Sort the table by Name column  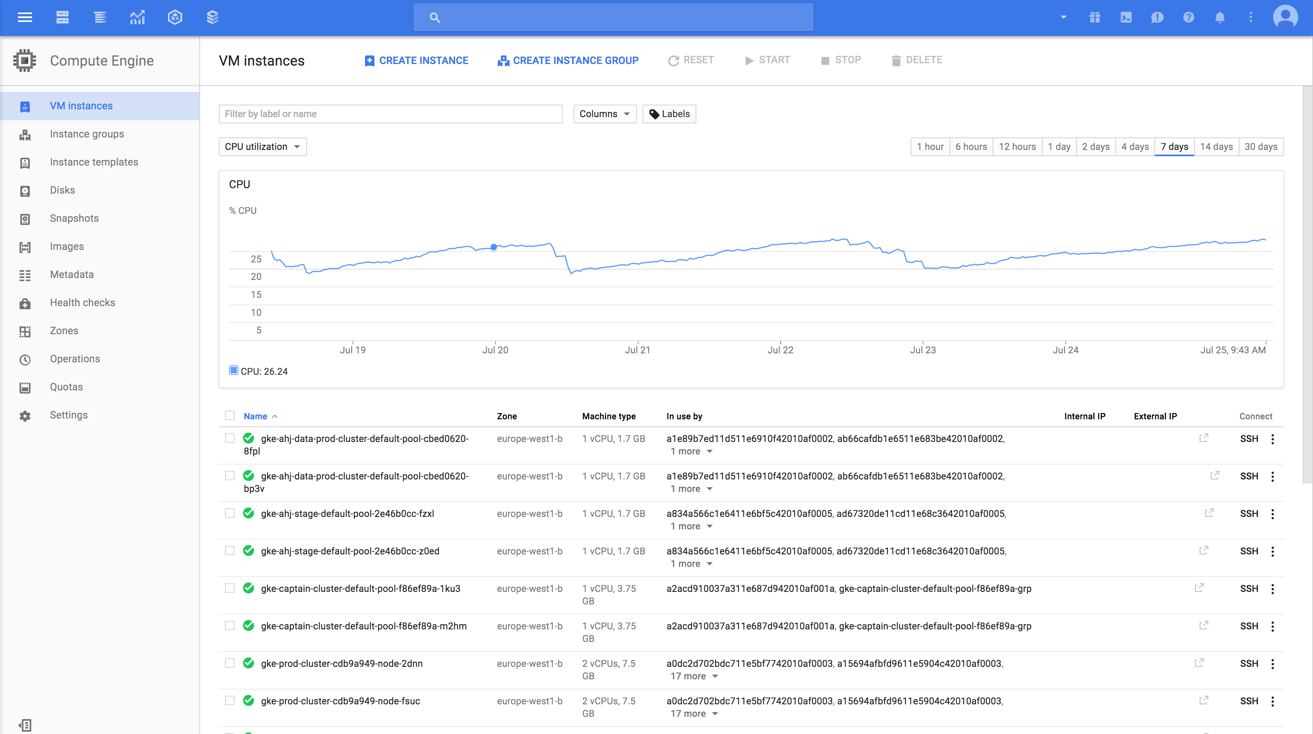tap(261, 416)
